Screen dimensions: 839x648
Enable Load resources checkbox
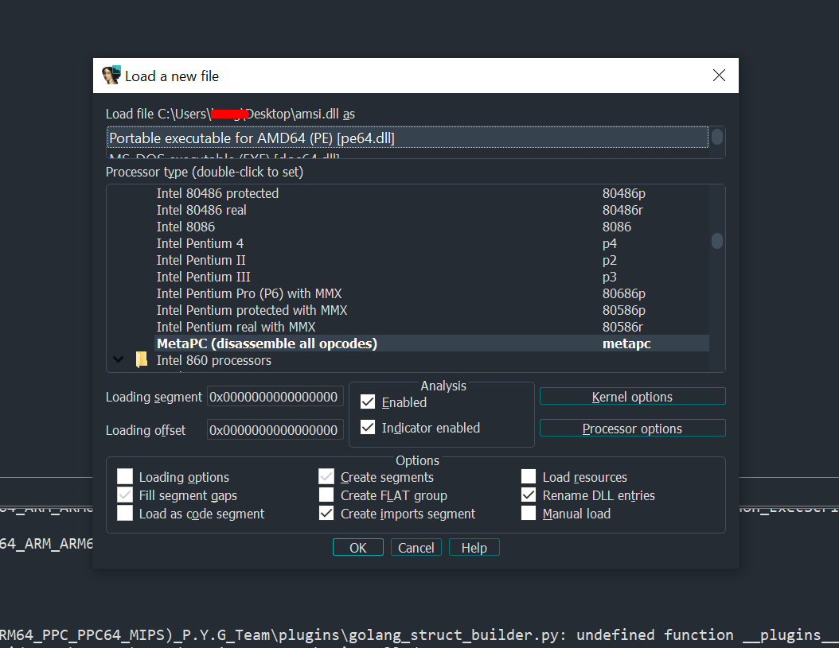click(528, 476)
